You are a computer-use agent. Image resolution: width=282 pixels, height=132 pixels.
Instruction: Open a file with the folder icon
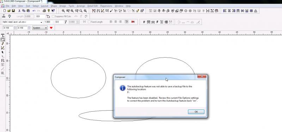point(9,11)
